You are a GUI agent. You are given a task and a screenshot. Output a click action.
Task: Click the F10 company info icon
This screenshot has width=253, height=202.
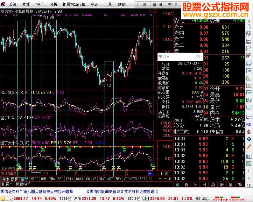pos(249,71)
